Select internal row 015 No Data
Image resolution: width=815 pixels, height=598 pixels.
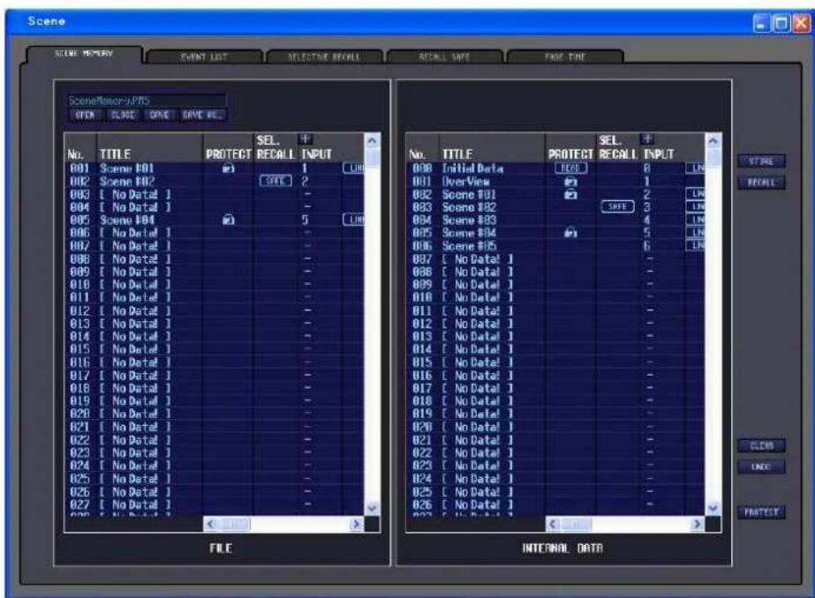(x=555, y=363)
